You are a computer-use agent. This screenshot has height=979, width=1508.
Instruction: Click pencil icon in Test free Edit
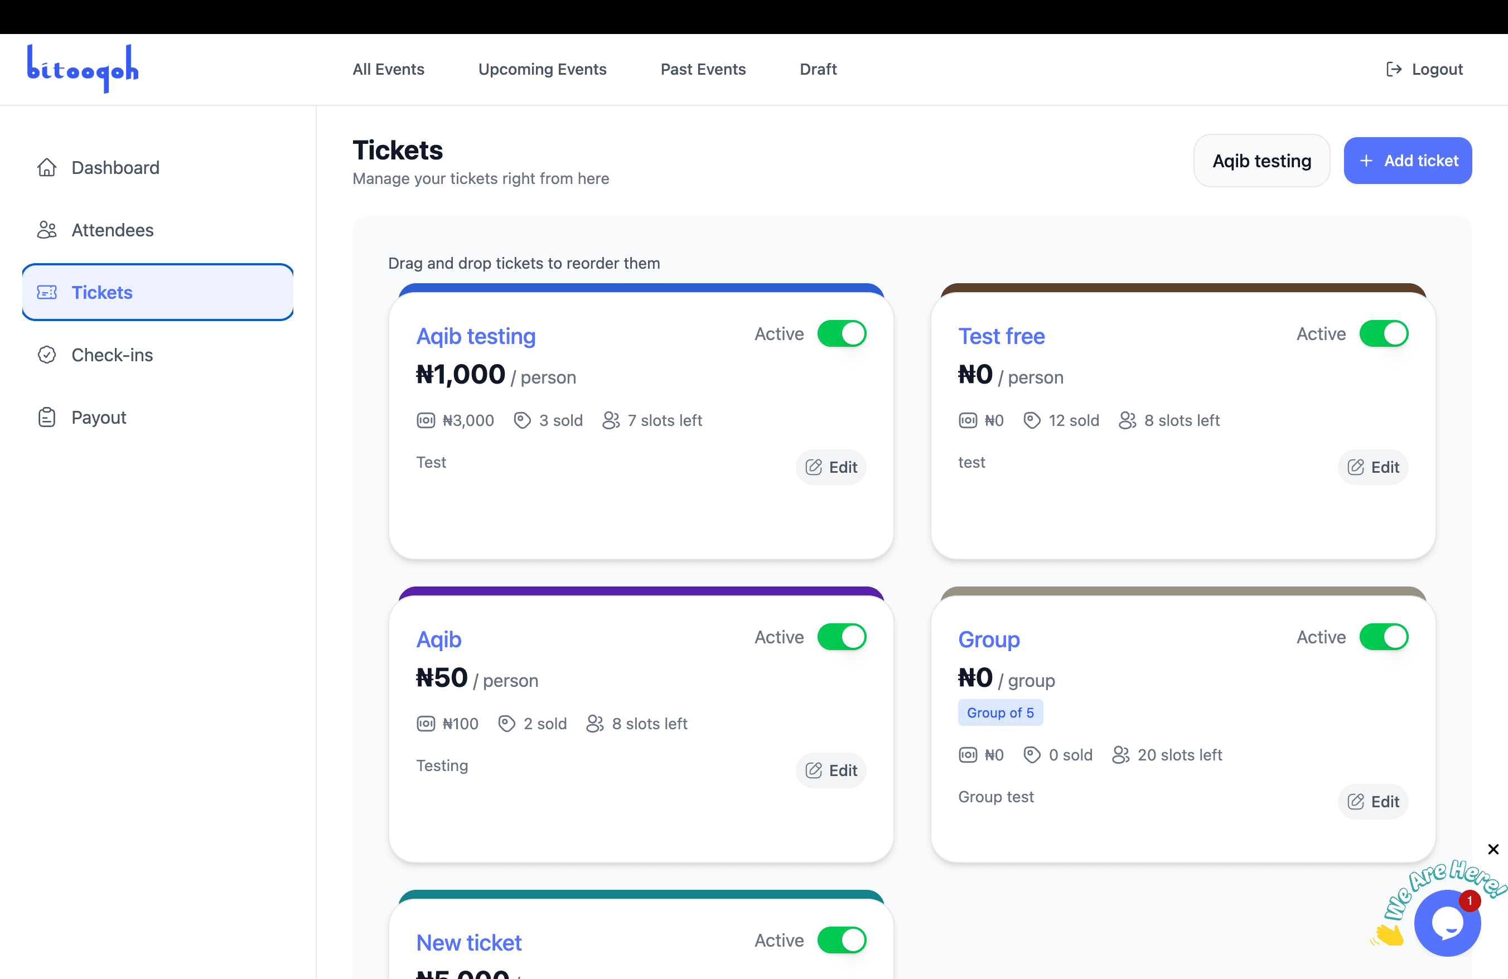coord(1355,467)
